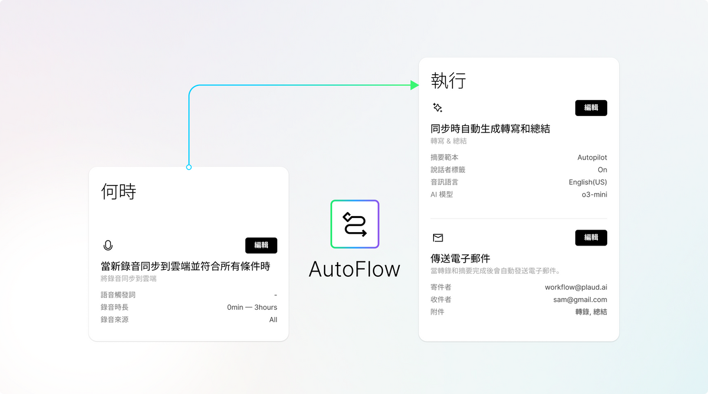Open the AI 模型 o3-mini selector
Image resolution: width=708 pixels, height=394 pixels.
coord(594,194)
